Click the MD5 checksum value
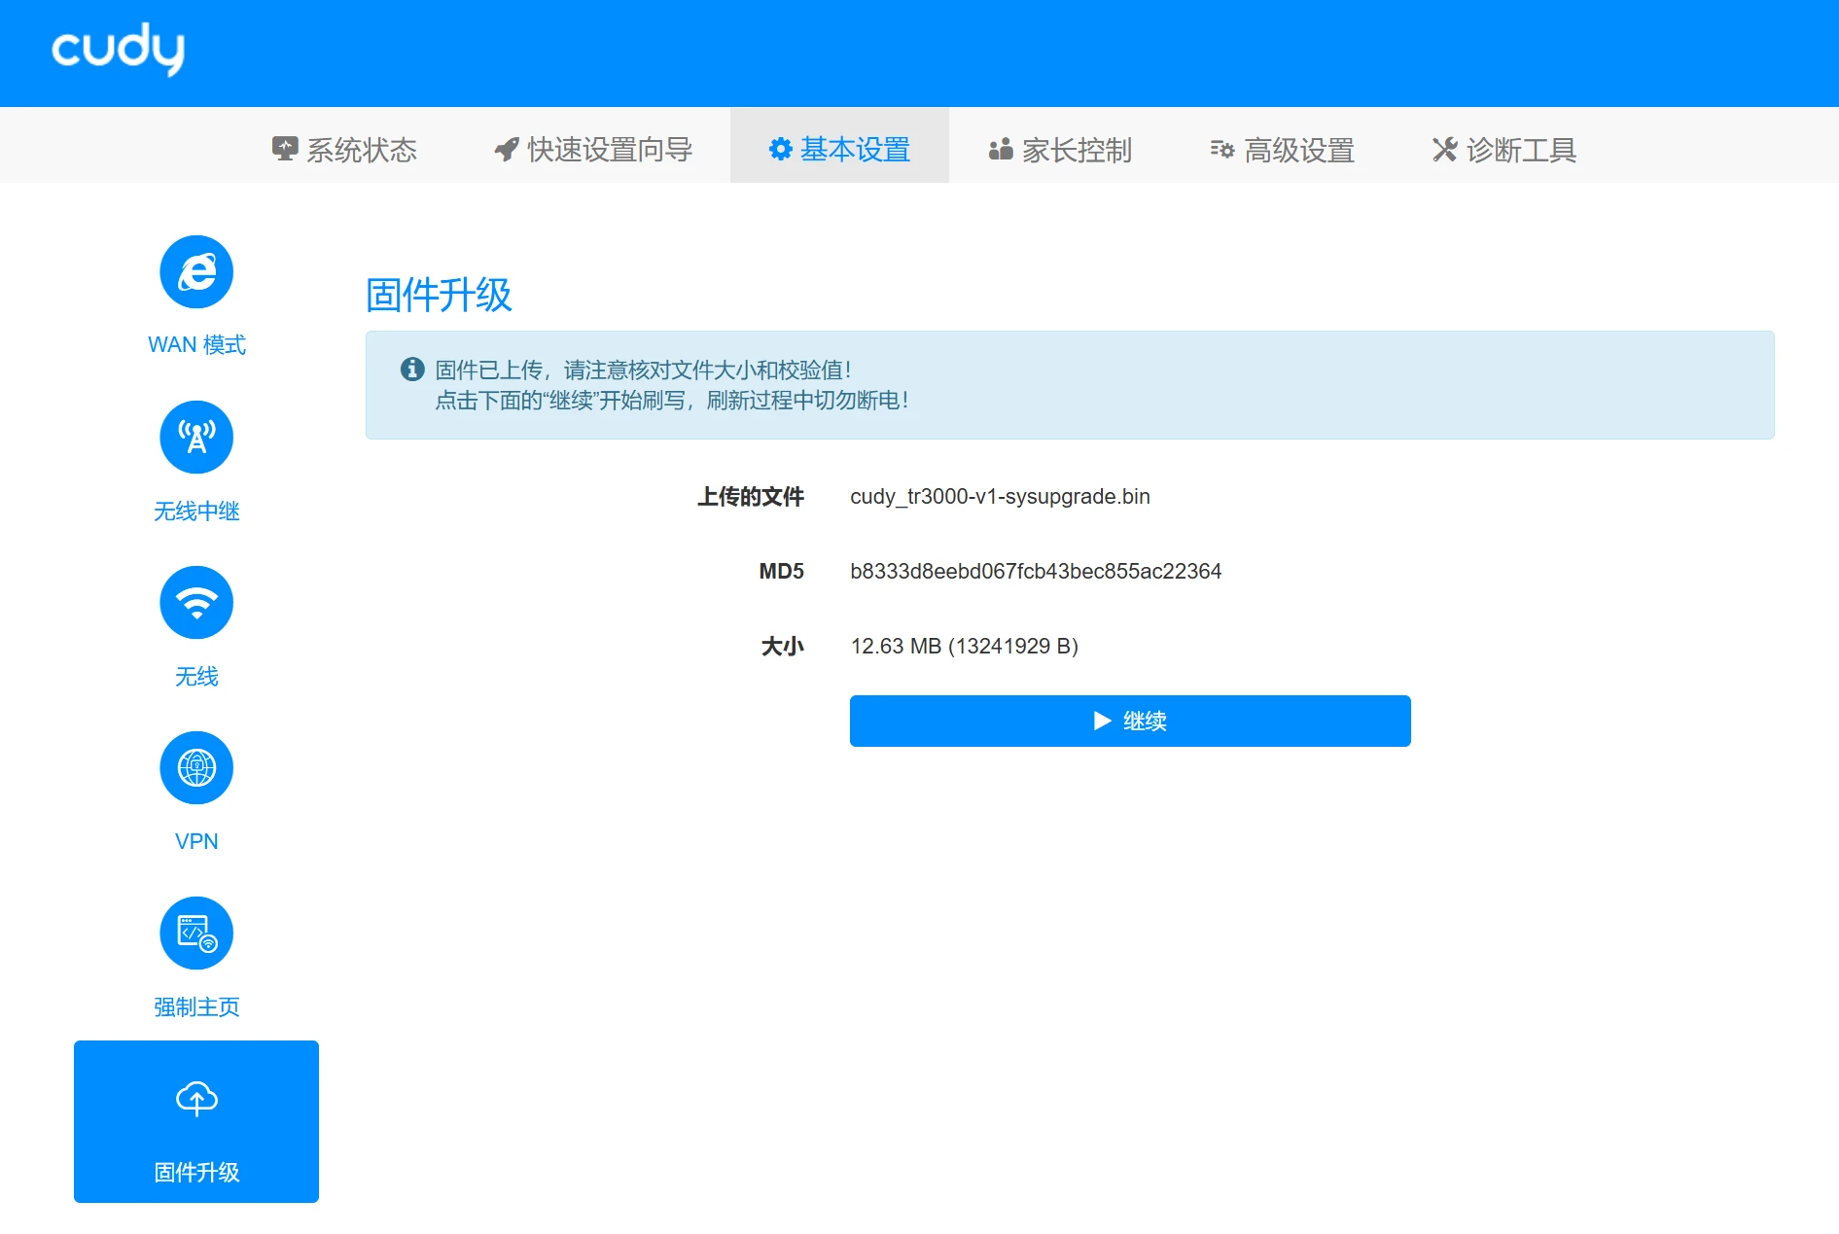The image size is (1839, 1234). (x=1036, y=572)
